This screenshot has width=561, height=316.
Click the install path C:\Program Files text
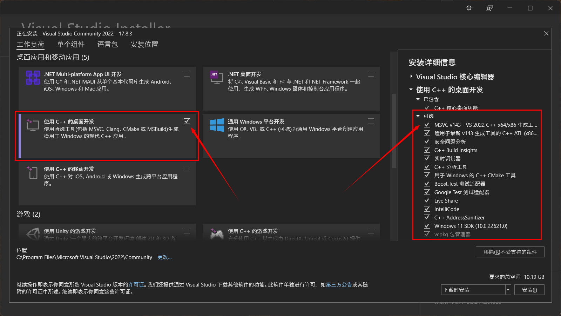point(84,257)
